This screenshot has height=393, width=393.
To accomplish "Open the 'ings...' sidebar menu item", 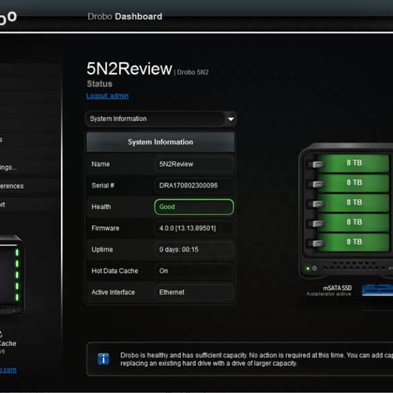I will (x=8, y=167).
